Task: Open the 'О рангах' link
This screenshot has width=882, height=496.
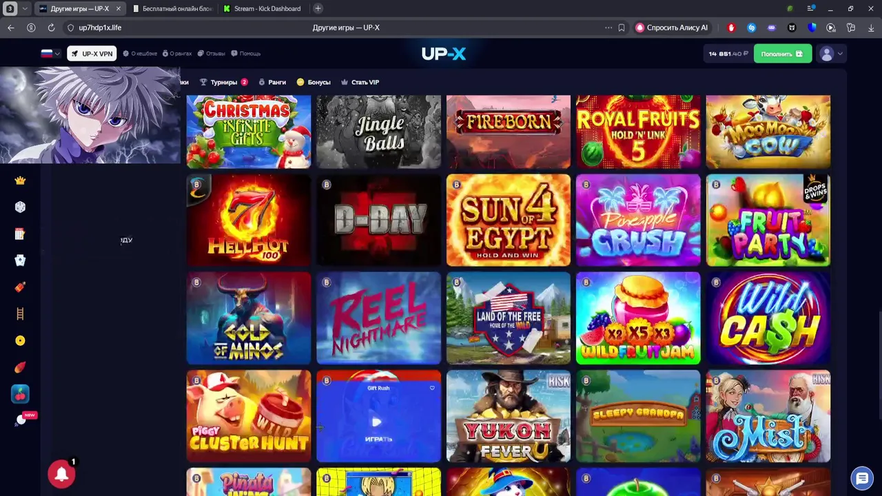Action: click(177, 53)
